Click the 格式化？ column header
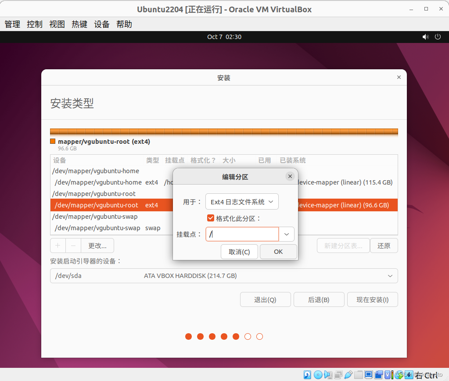This screenshot has height=381, width=449. click(203, 160)
